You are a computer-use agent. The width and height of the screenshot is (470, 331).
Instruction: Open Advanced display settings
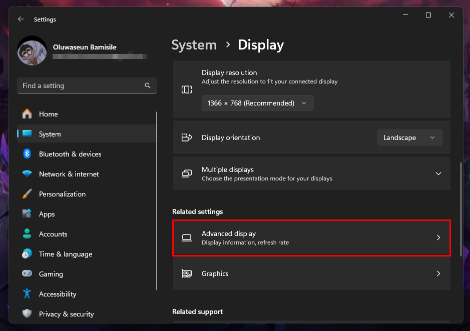coord(311,238)
